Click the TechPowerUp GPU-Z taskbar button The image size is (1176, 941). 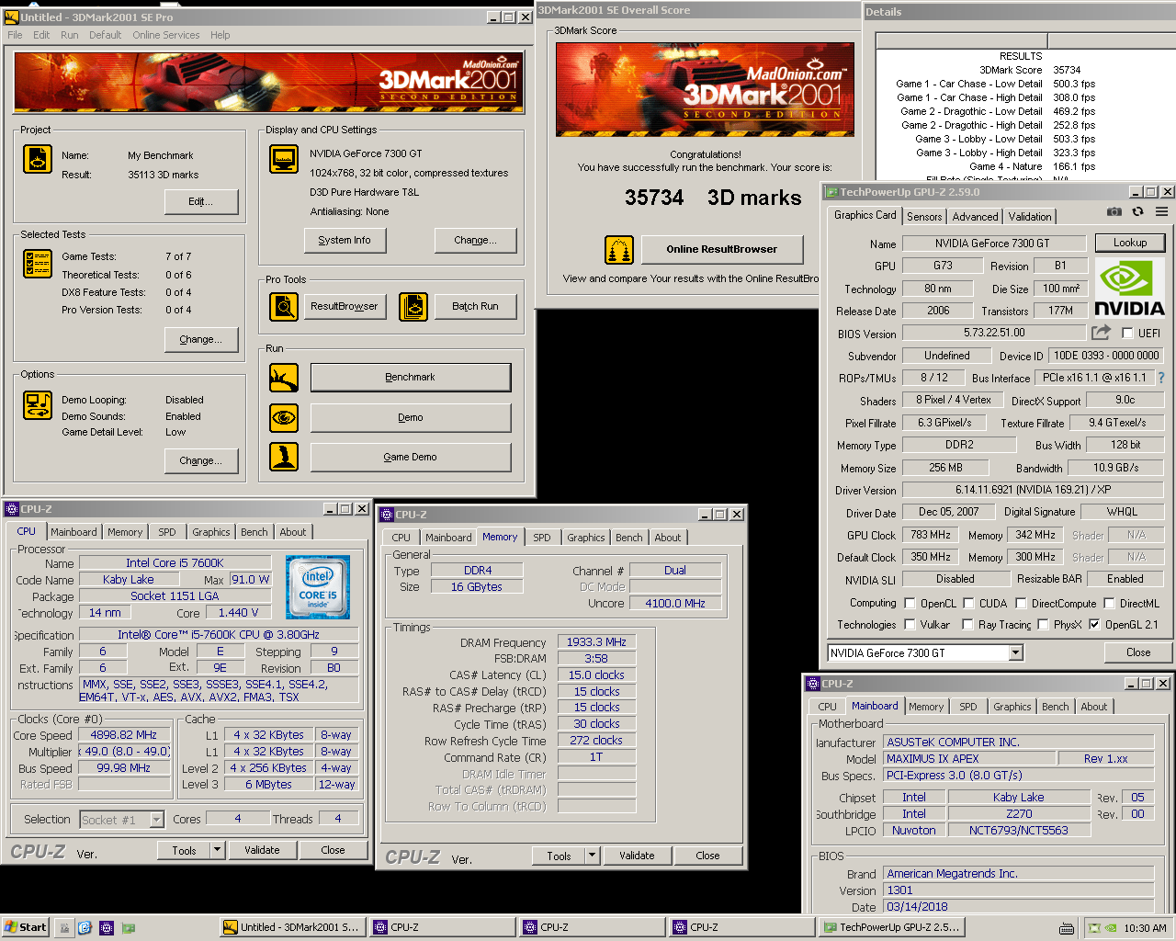[x=891, y=928]
